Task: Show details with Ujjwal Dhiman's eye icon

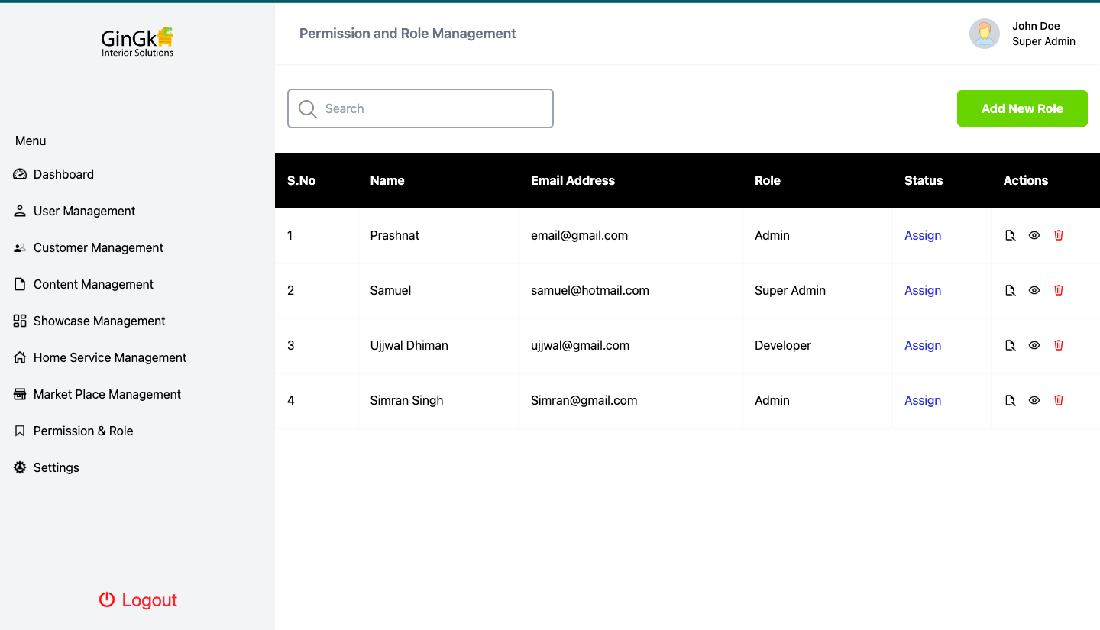Action: [1034, 345]
